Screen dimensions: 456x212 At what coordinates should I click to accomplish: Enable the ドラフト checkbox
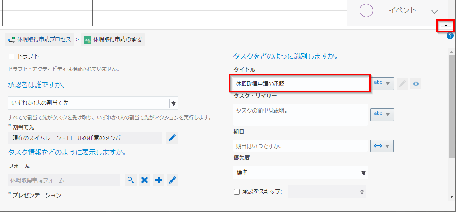pyautogui.click(x=12, y=56)
